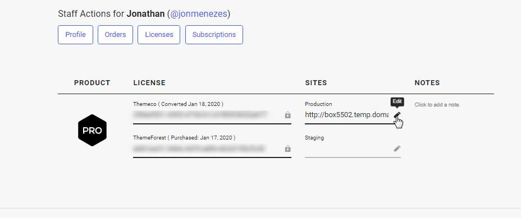Click the PRODUCT column header

[92, 83]
